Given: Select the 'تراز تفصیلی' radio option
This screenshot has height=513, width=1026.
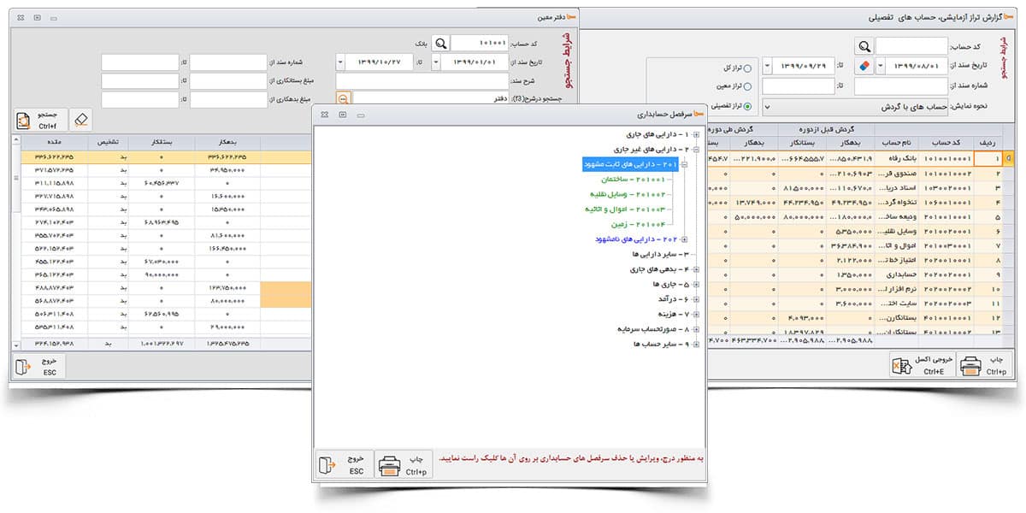Looking at the screenshot, I should point(748,107).
